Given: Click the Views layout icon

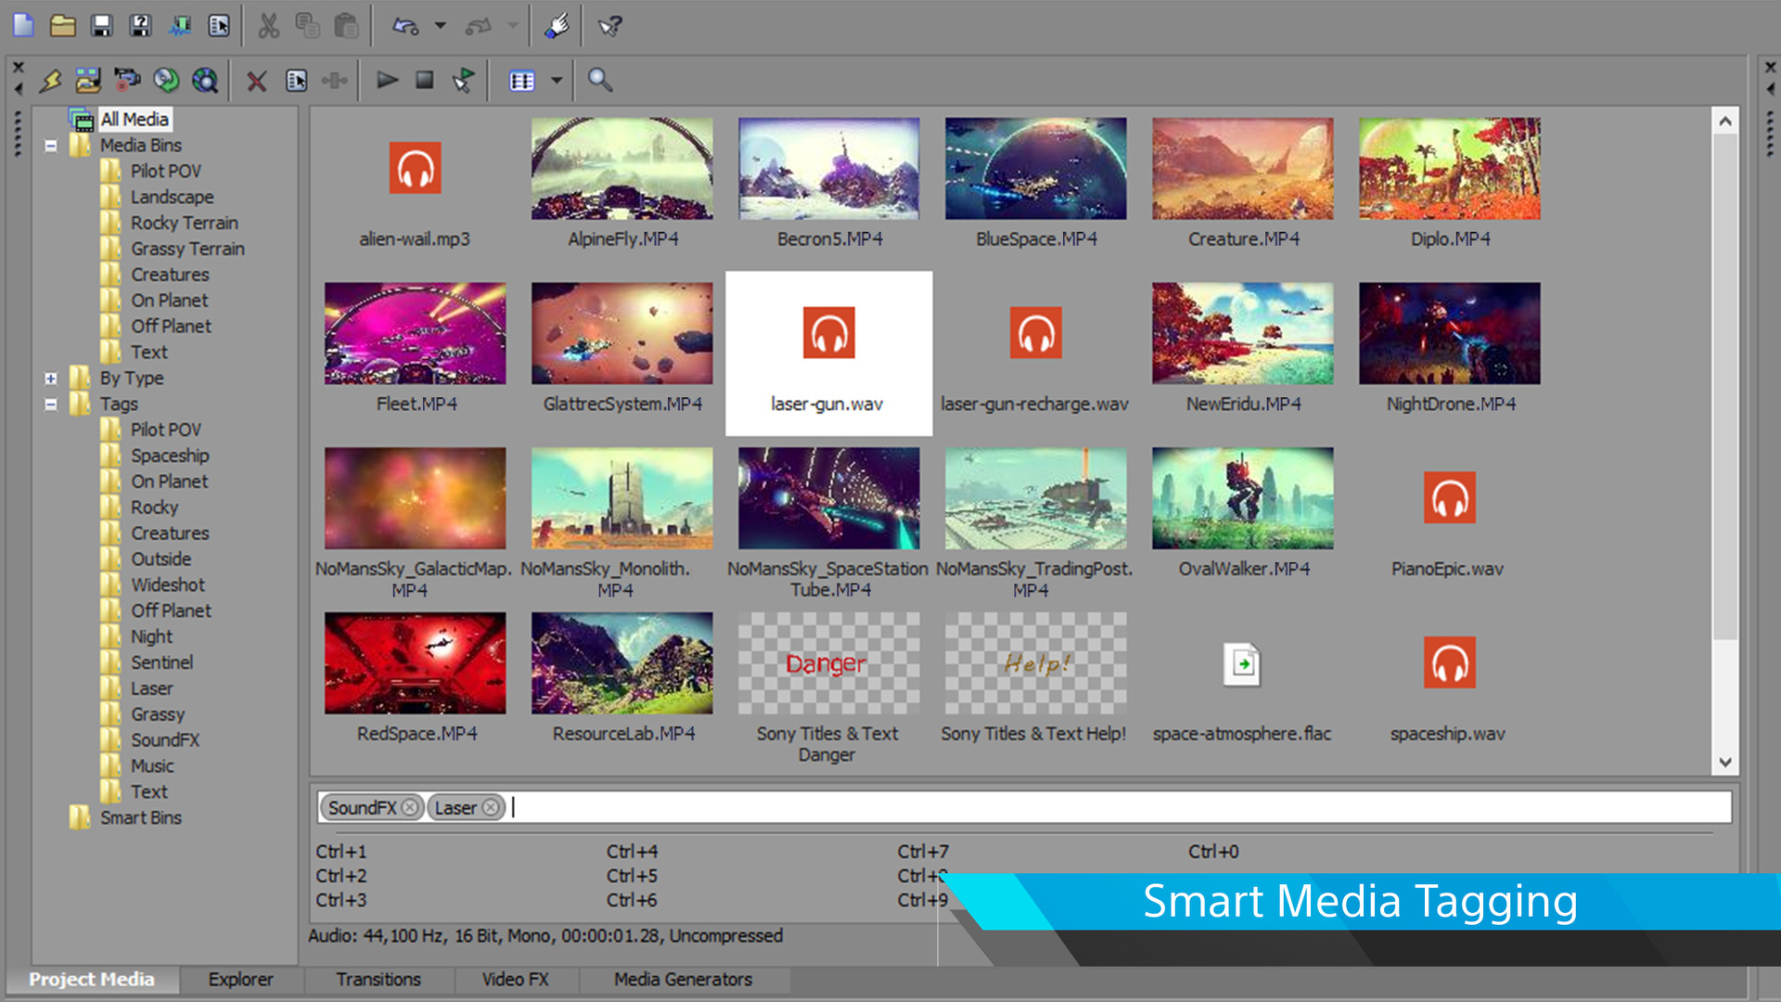Looking at the screenshot, I should (522, 81).
